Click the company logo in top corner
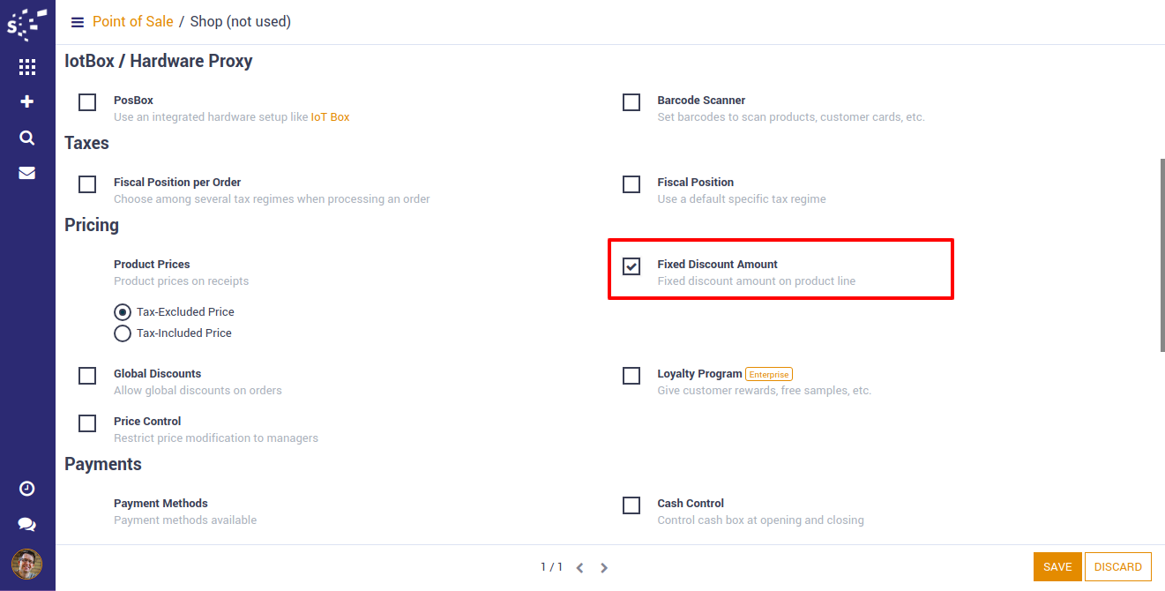 pyautogui.click(x=24, y=24)
